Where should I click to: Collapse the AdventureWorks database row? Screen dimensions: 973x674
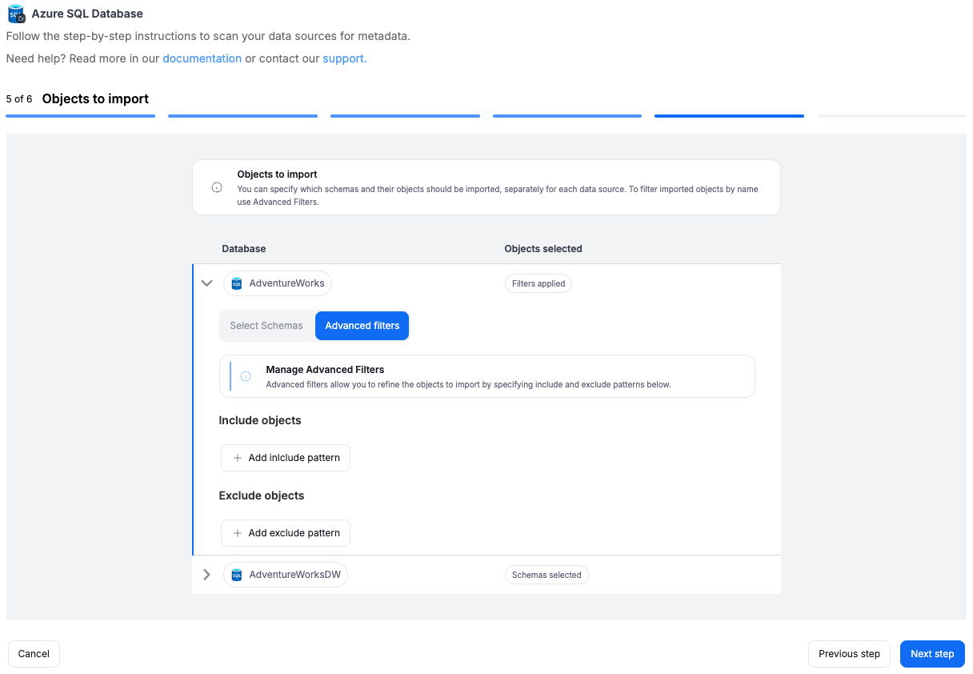click(x=206, y=283)
